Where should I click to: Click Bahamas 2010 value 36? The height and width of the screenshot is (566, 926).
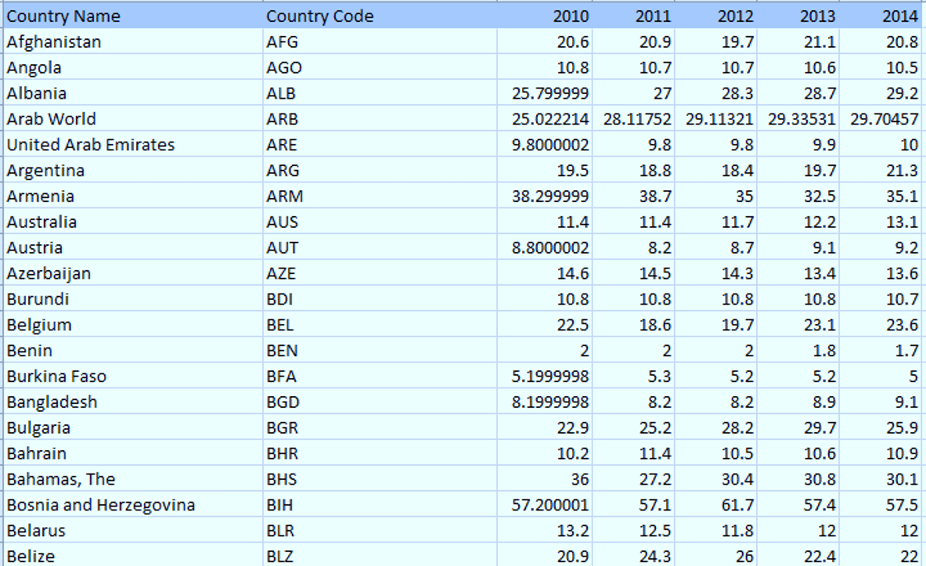tap(546, 479)
